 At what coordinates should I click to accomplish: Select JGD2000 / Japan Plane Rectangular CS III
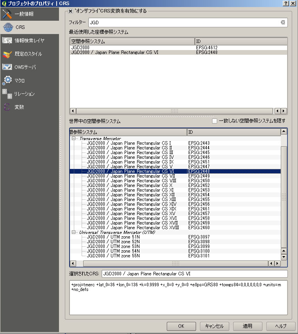(x=130, y=153)
